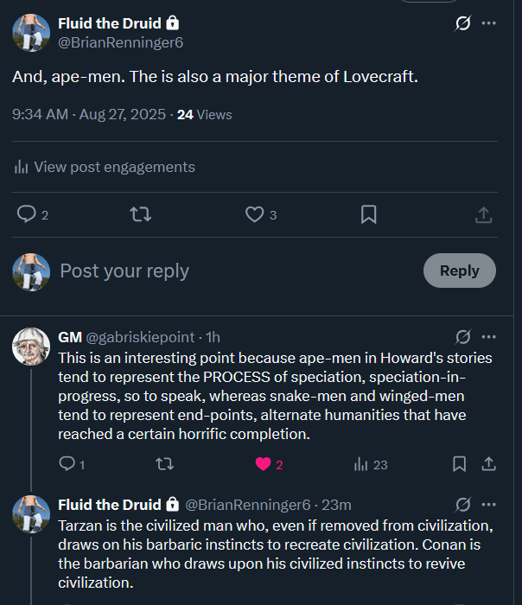This screenshot has width=522, height=605.
Task: Share the main post via upload icon
Action: 483,214
